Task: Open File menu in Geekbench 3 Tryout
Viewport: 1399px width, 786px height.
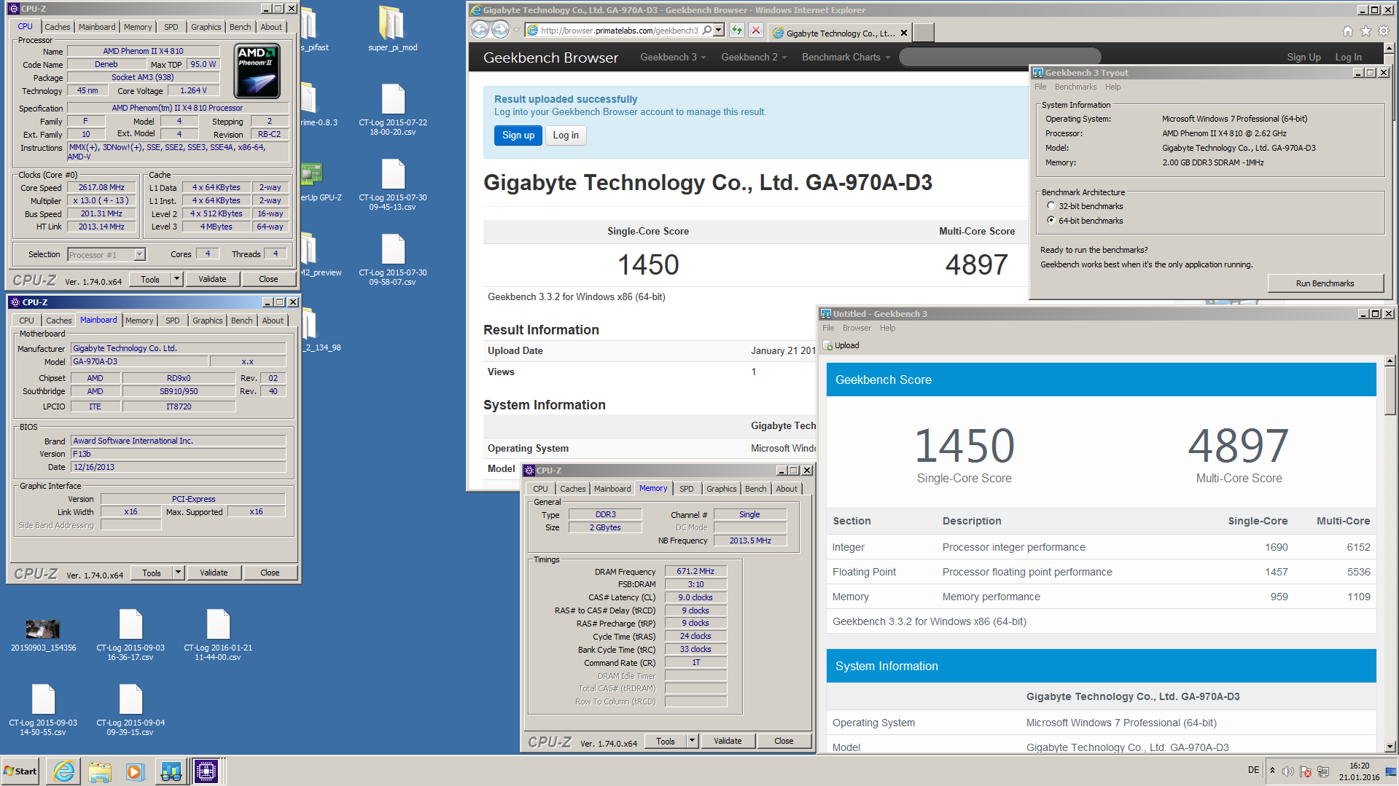Action: click(x=1040, y=87)
